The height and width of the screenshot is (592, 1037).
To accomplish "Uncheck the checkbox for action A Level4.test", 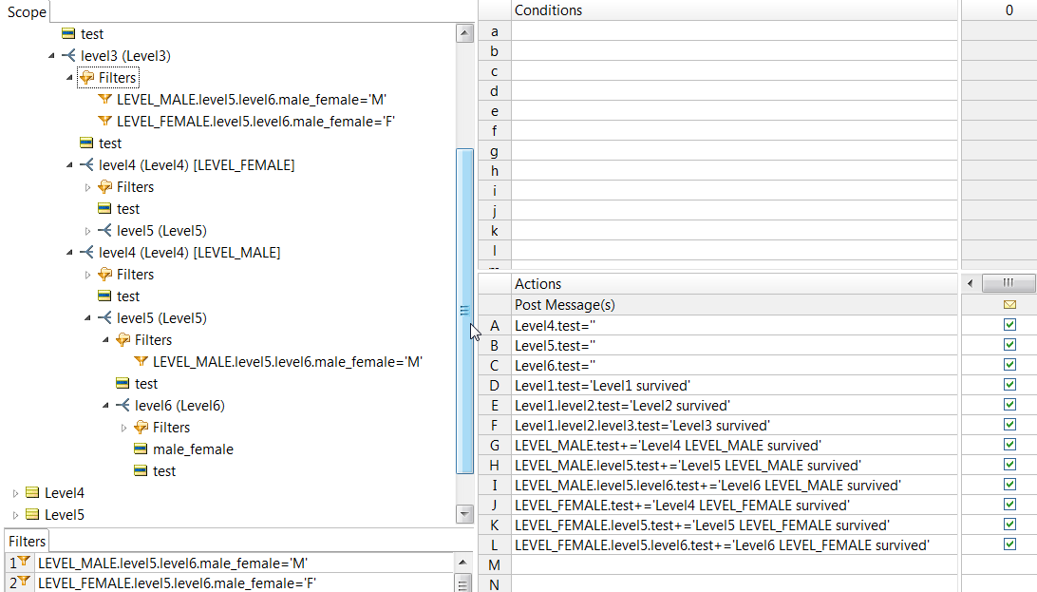I will point(1009,325).
